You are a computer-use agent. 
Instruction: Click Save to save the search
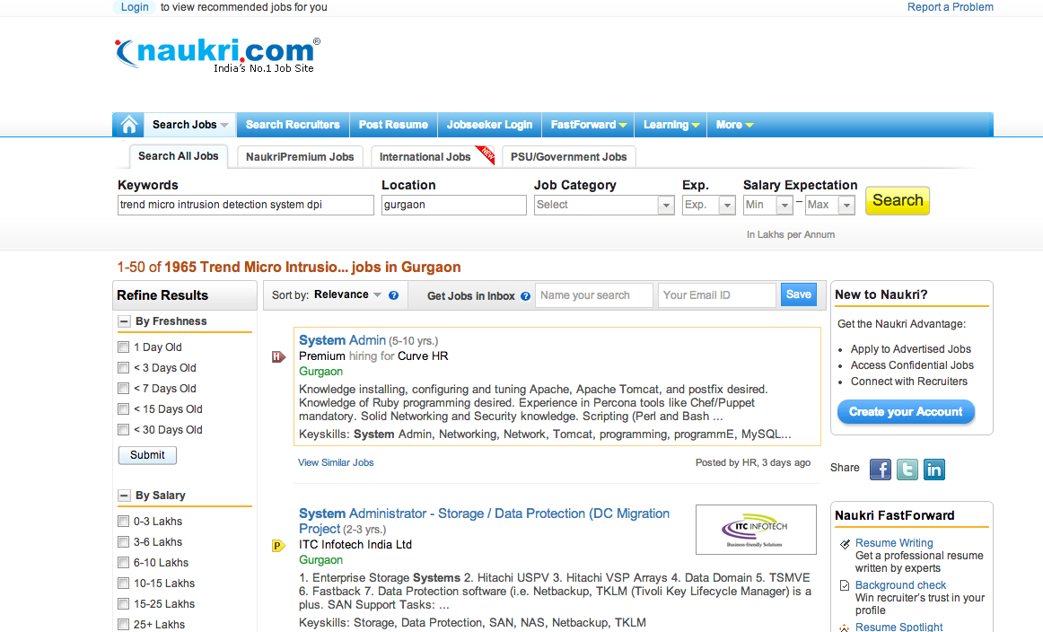tap(798, 294)
